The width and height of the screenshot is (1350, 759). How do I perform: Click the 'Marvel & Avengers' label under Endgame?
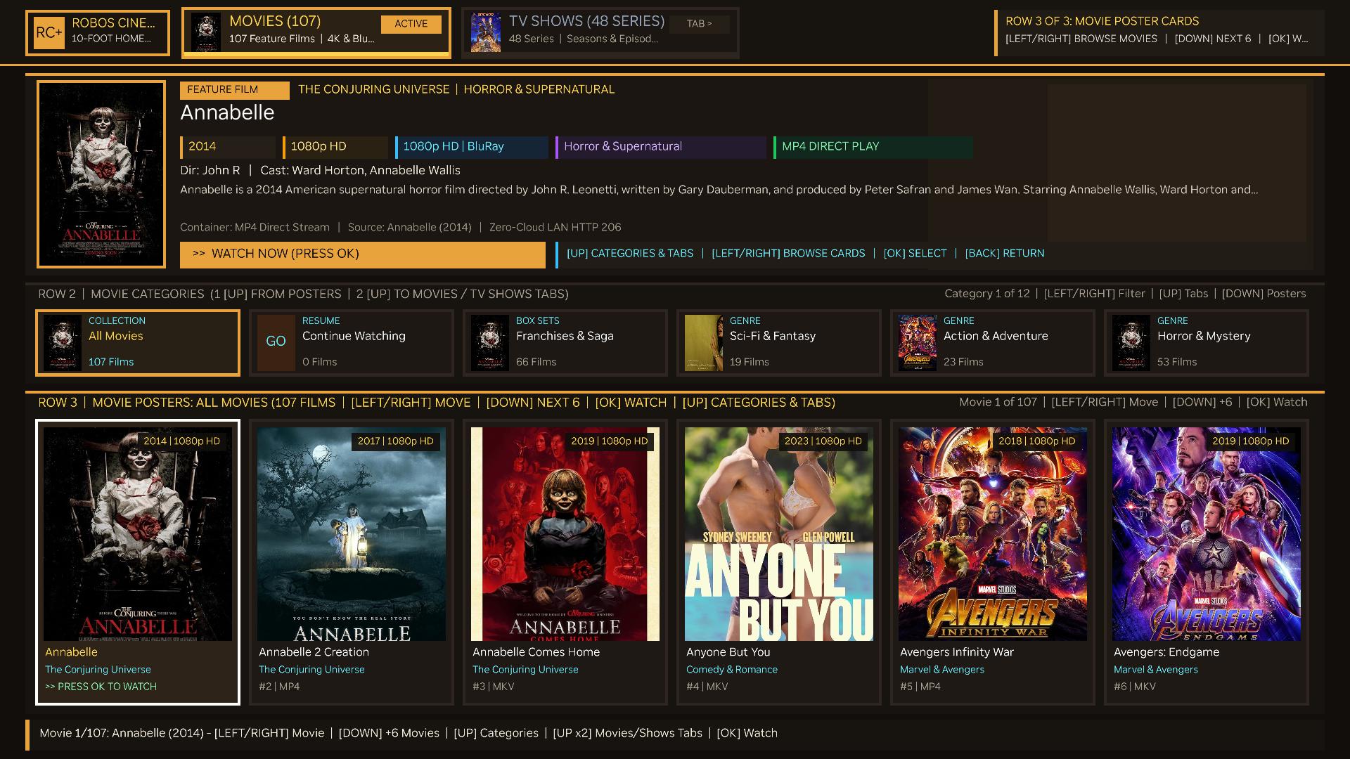1156,670
